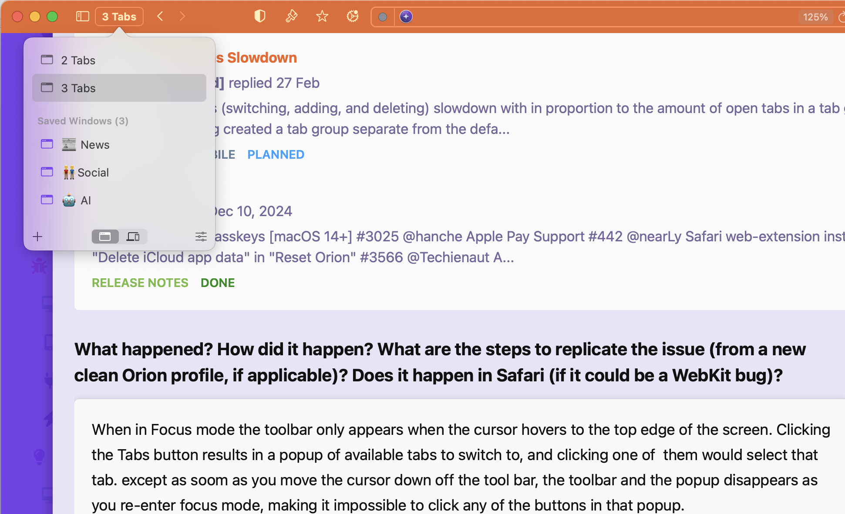The width and height of the screenshot is (845, 514).
Task: Open the Social saved window
Action: pyautogui.click(x=93, y=172)
